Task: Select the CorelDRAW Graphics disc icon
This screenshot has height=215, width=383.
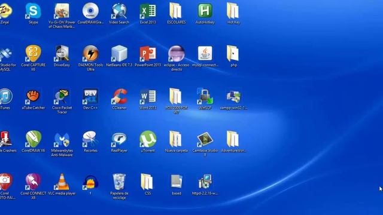Action: [90, 11]
